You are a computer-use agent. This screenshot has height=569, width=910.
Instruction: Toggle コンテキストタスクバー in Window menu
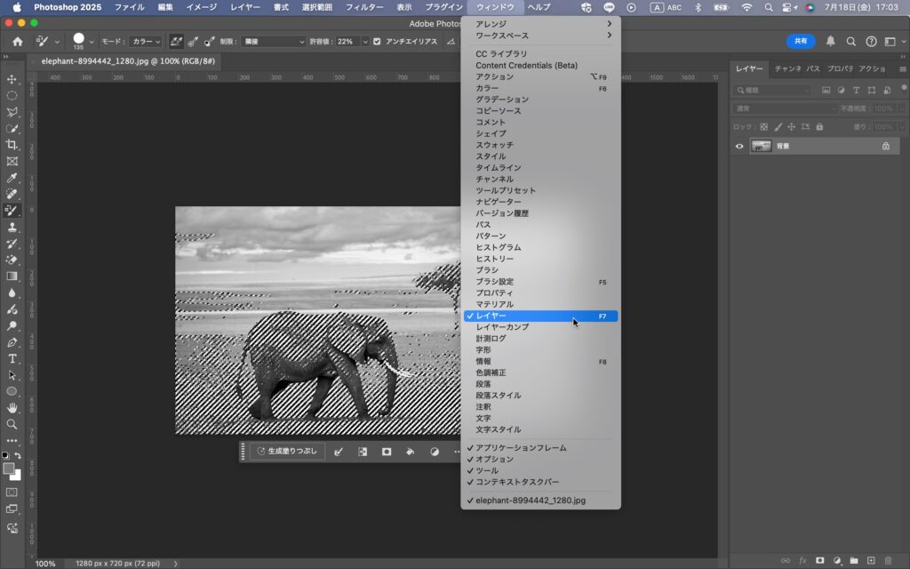pos(541,482)
